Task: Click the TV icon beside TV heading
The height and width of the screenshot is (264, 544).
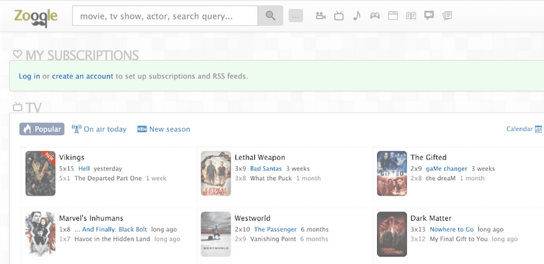Action: pos(17,106)
